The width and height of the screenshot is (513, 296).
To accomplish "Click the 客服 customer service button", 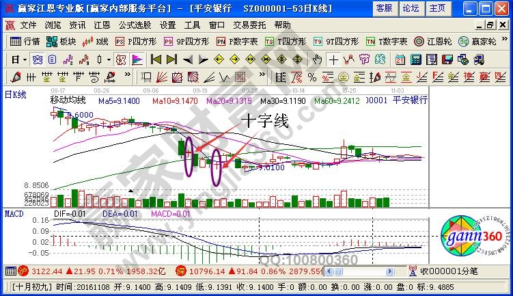I will click(x=384, y=8).
